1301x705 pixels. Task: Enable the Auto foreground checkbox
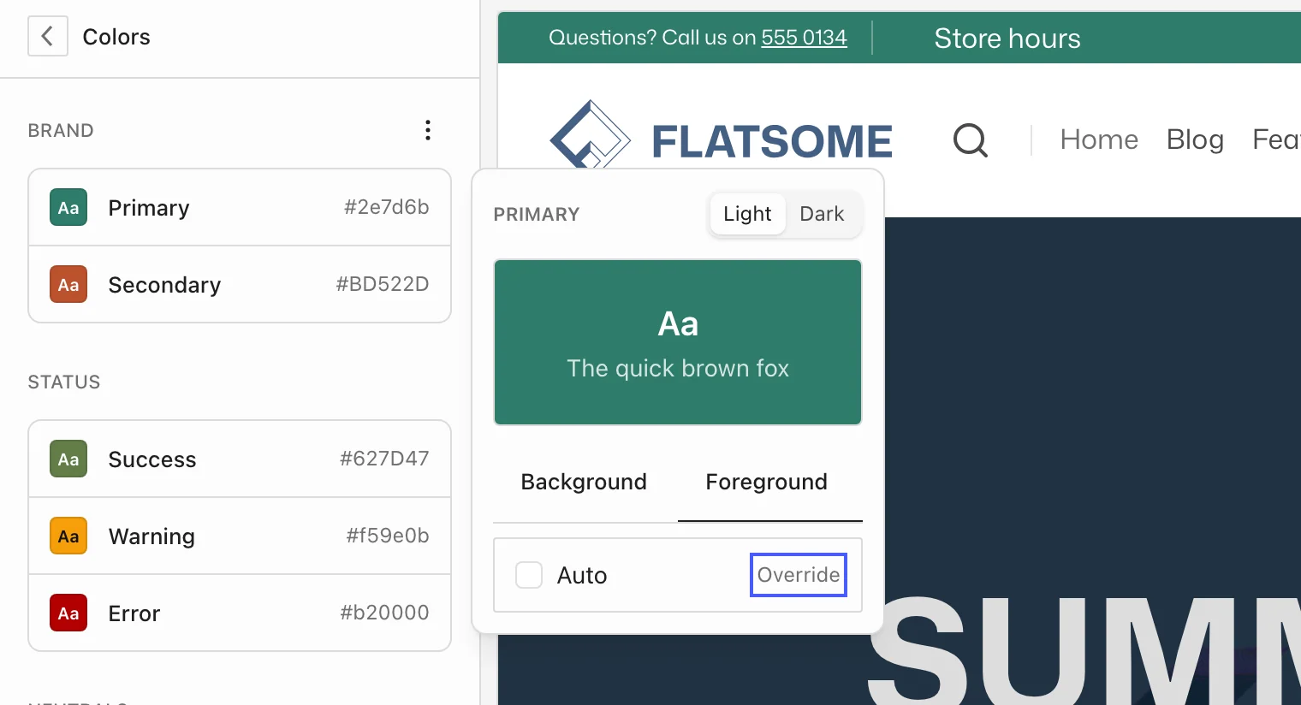529,575
